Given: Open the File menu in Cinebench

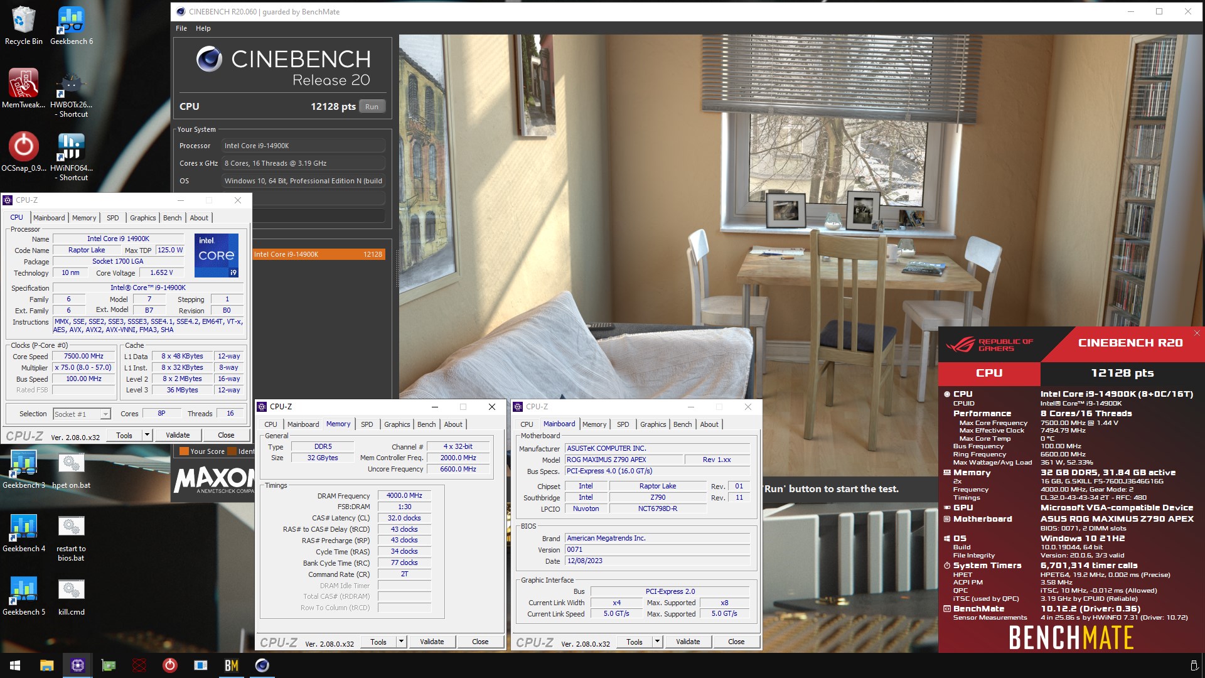Looking at the screenshot, I should [181, 28].
